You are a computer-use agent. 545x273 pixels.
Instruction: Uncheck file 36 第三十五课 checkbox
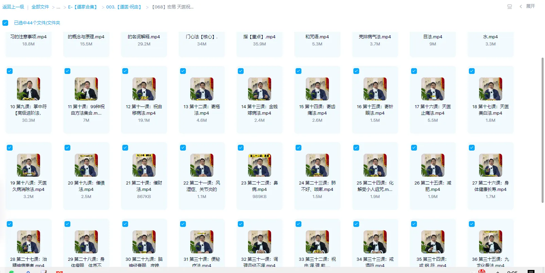[x=472, y=224]
